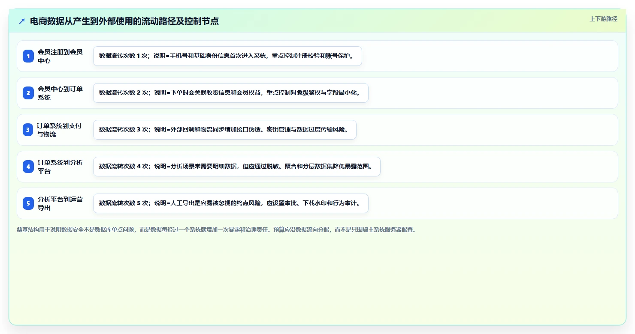Click the description box 数据流转次数 2 次
The image size is (635, 334).
click(x=231, y=93)
